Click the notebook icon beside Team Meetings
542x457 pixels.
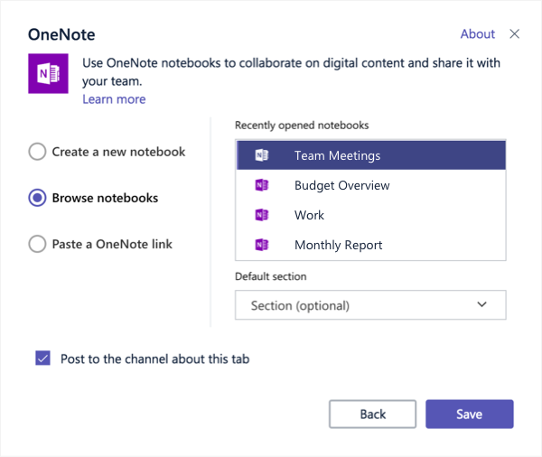coord(262,155)
